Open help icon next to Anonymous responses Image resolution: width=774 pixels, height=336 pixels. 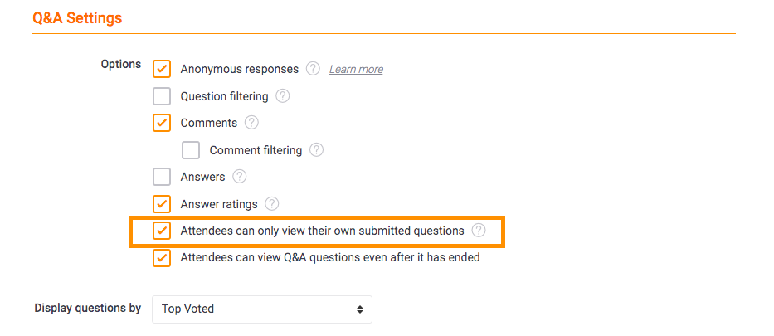point(313,69)
